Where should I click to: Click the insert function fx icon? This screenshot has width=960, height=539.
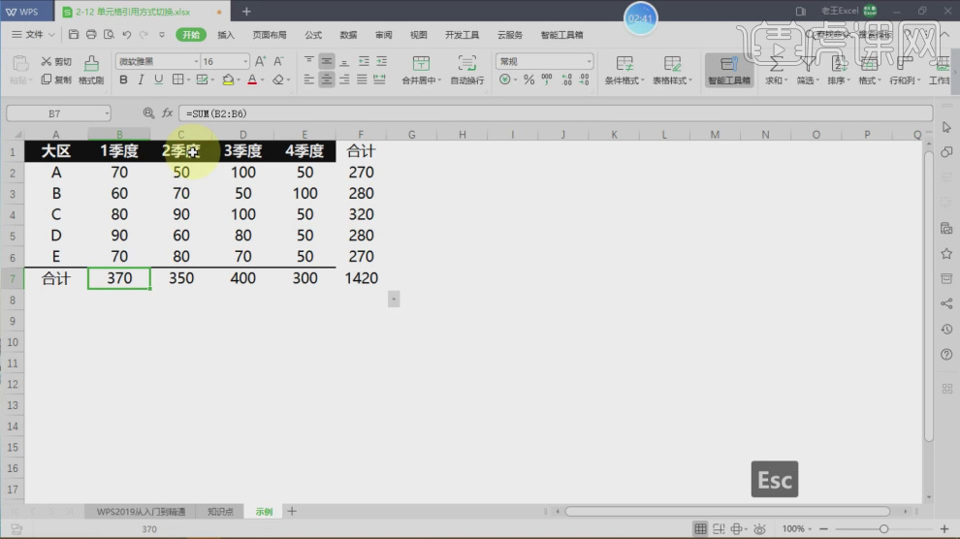[167, 113]
